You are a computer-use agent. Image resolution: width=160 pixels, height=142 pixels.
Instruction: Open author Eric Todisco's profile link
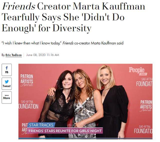pos(13,55)
